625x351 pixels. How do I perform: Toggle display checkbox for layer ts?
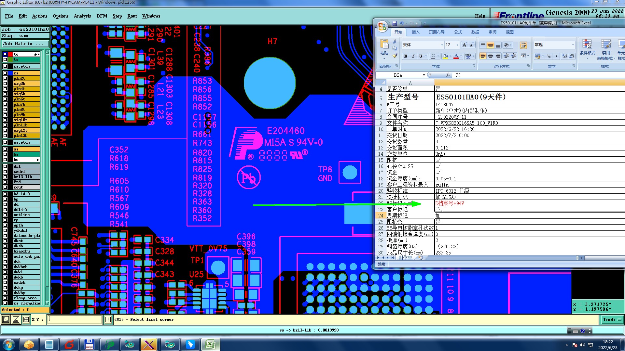[5, 60]
